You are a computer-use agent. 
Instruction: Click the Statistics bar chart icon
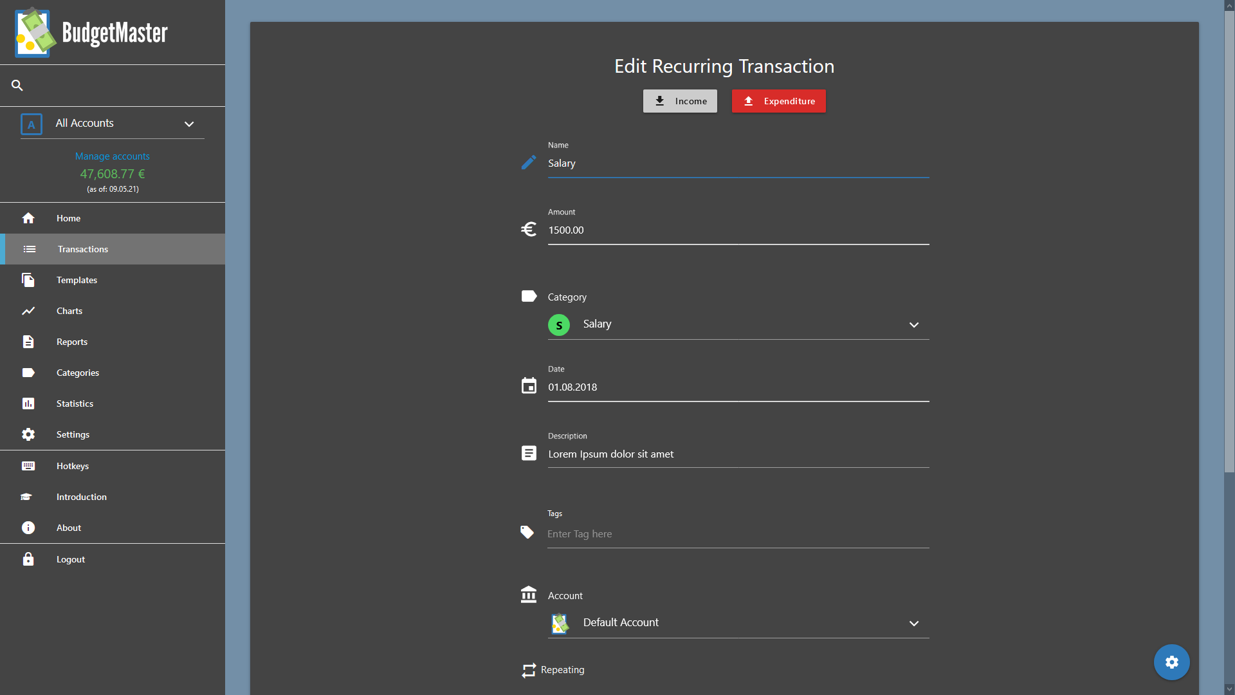click(28, 403)
